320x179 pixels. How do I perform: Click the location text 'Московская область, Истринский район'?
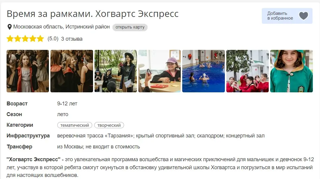tap(61, 27)
